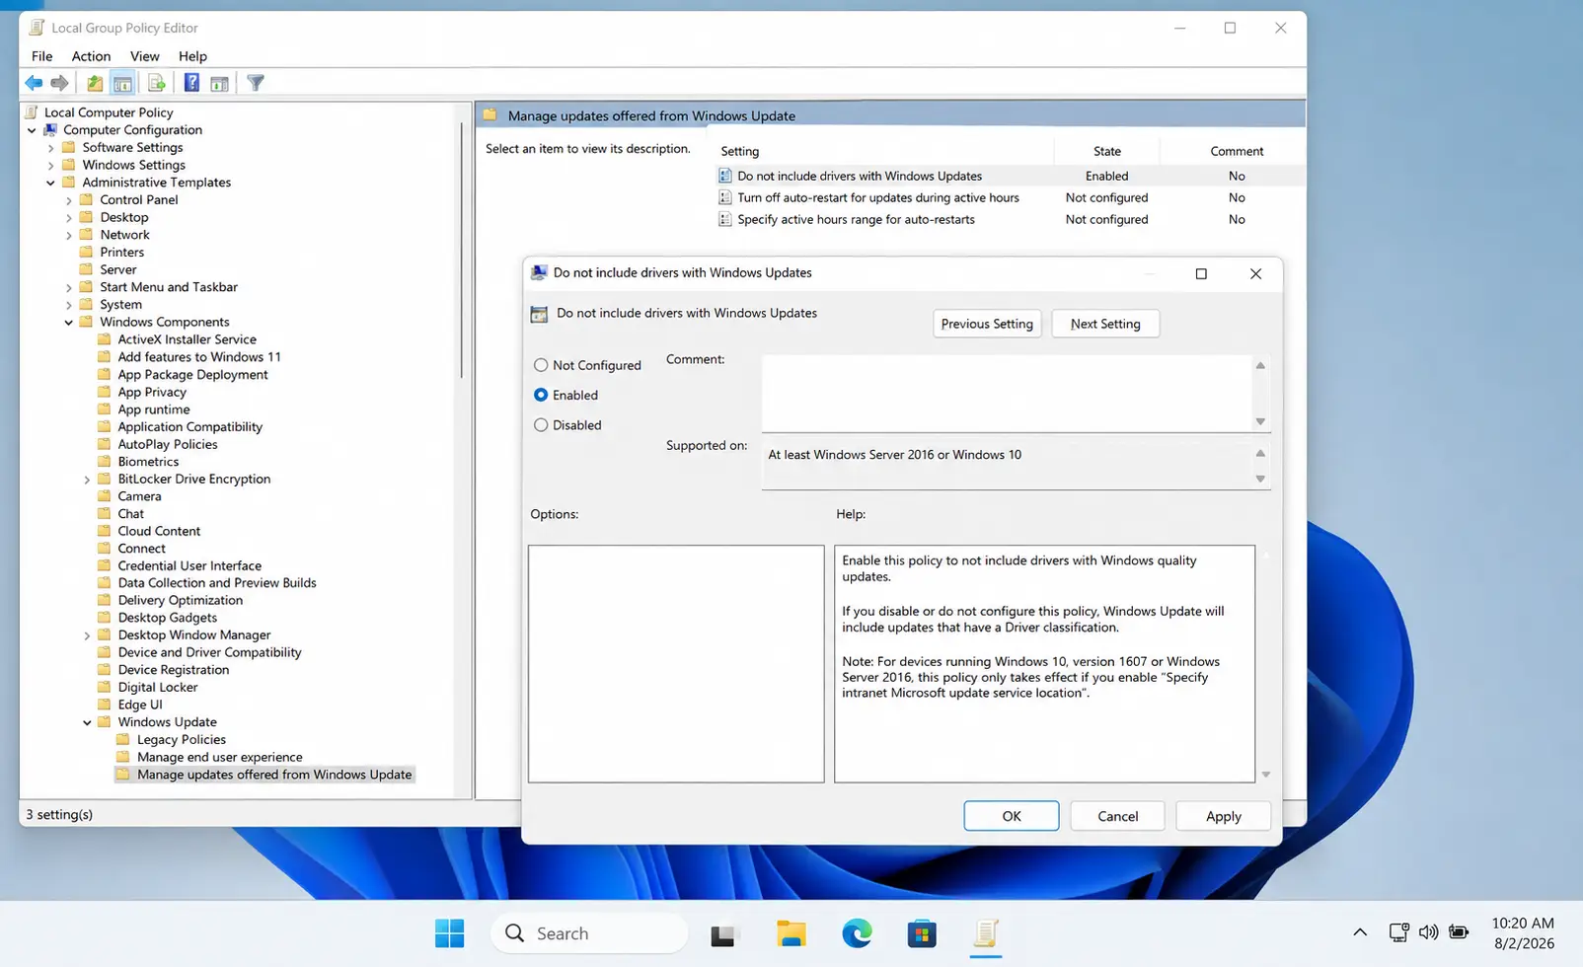Select the Disabled radio button

click(541, 425)
